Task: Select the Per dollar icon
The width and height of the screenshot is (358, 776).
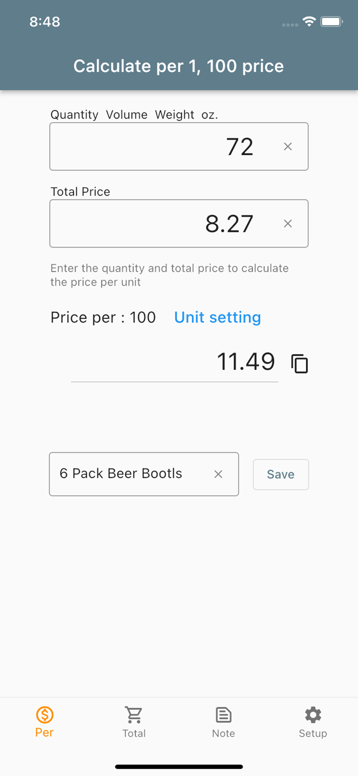Action: (44, 714)
